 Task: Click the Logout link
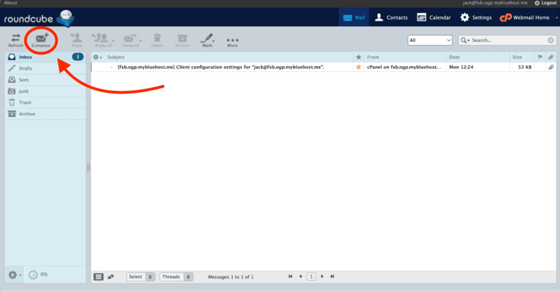click(546, 3)
